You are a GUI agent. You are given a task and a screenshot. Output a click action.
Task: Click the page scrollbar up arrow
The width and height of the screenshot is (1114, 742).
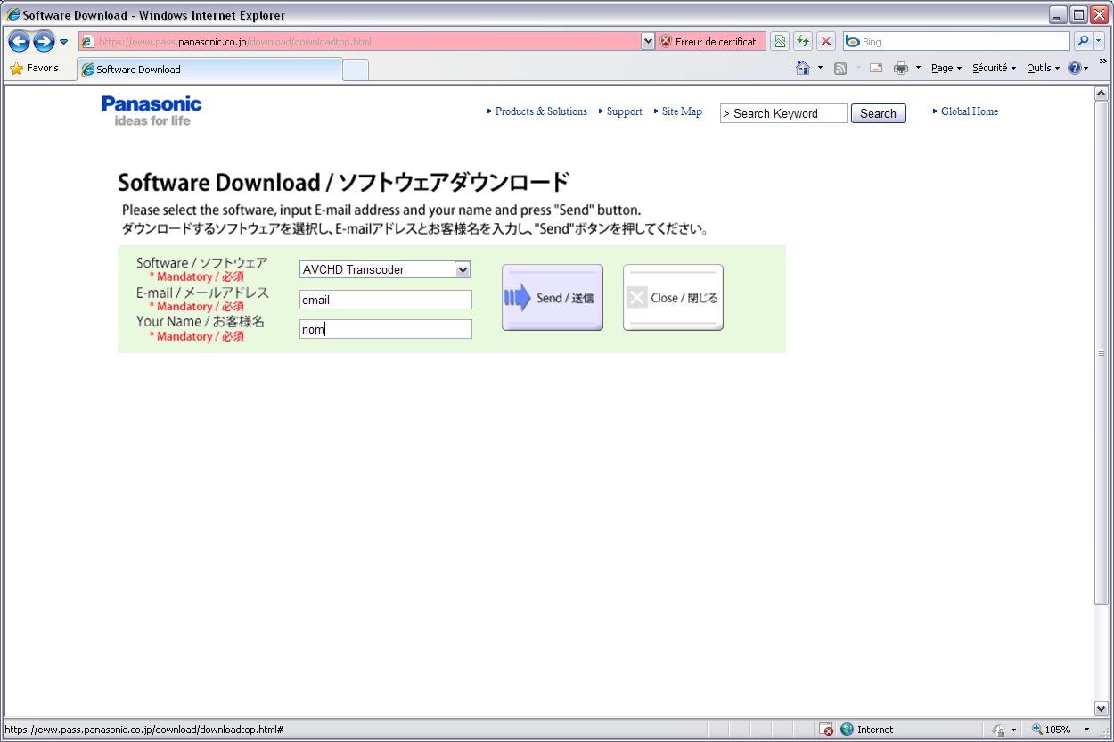[1101, 93]
